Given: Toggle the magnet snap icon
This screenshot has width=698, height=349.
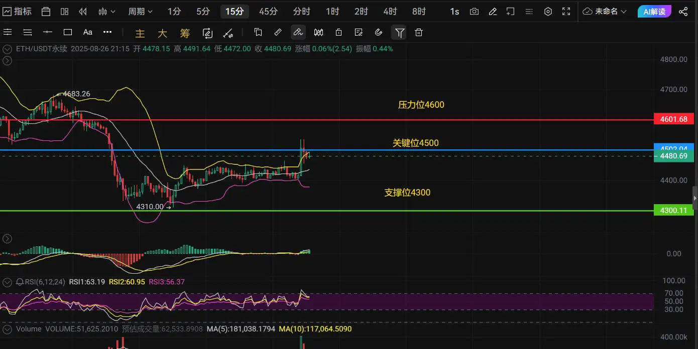Looking at the screenshot, I should click(379, 33).
